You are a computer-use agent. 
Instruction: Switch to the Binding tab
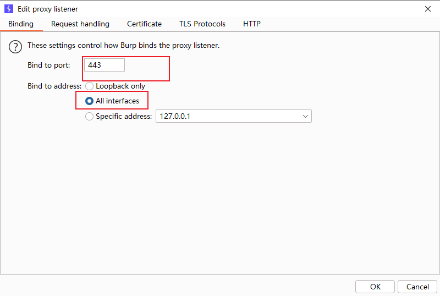[x=21, y=24]
